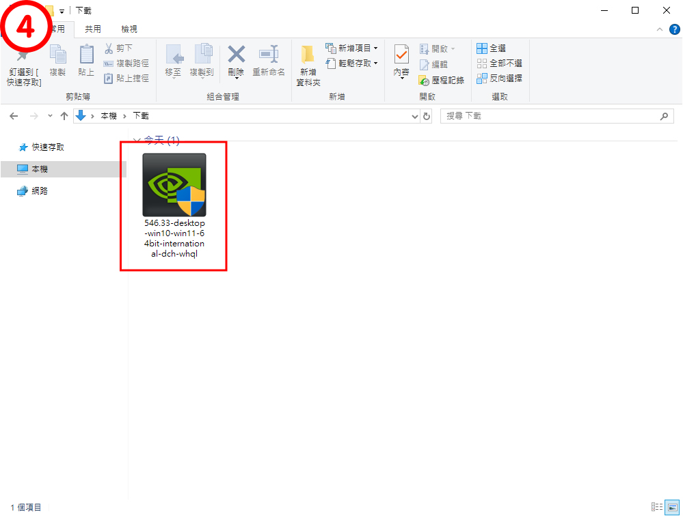Click 全部不選 (Select none)
This screenshot has height=516, width=683.
coord(500,63)
